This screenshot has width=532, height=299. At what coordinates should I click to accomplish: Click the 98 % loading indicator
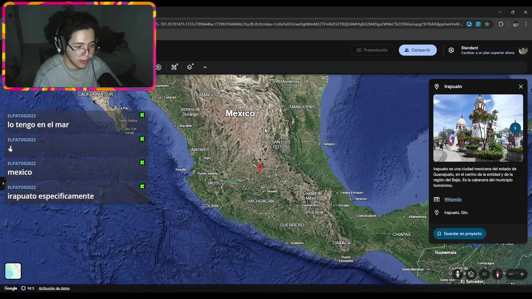28,288
